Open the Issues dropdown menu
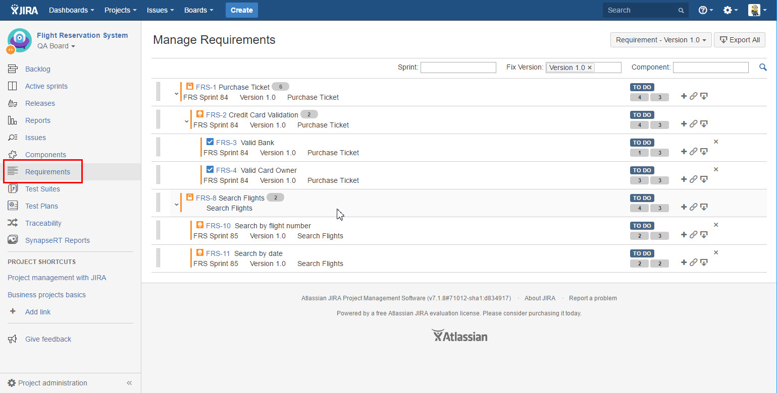The image size is (777, 393). [161, 10]
